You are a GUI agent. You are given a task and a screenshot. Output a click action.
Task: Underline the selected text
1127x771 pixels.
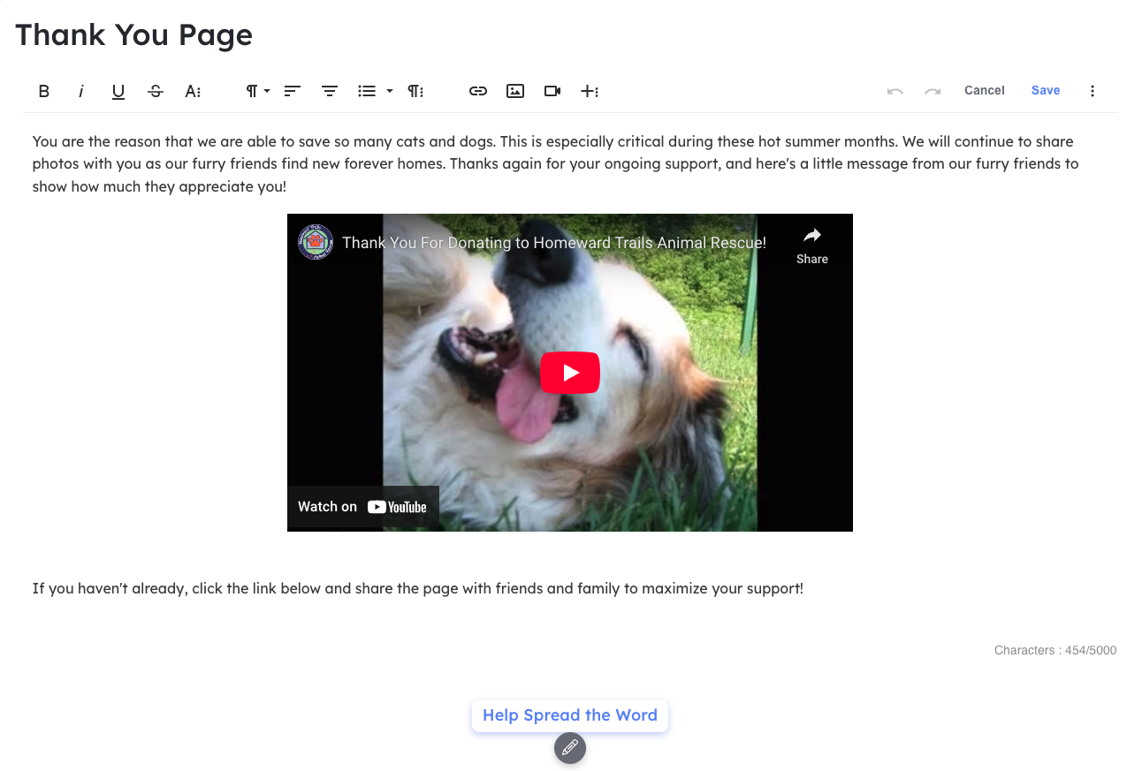pyautogui.click(x=118, y=91)
